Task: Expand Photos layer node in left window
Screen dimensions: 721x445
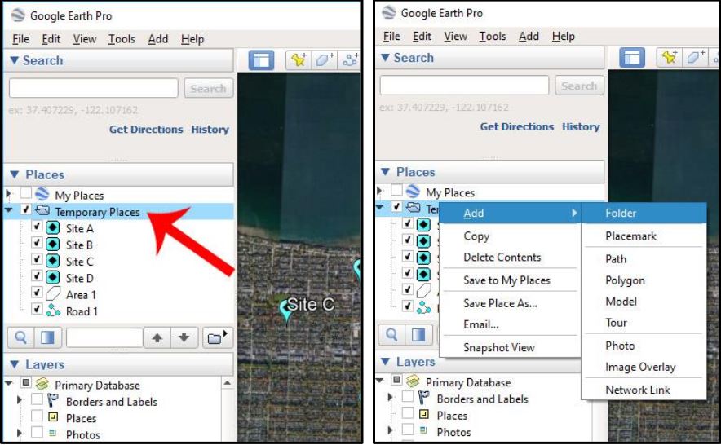Action: coord(20,434)
